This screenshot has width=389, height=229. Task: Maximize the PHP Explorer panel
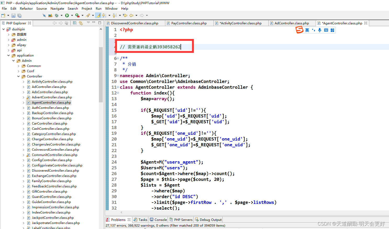(100, 23)
